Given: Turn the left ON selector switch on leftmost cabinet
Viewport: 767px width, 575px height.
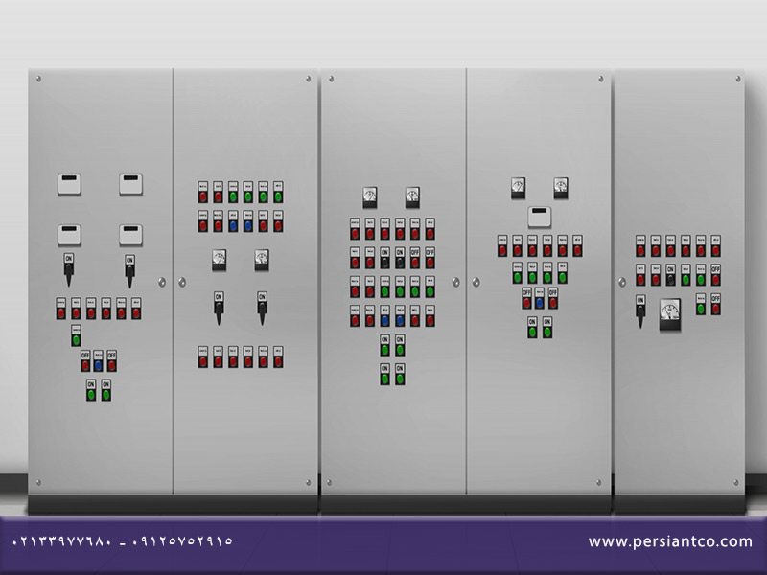Looking at the screenshot, I should (x=69, y=269).
